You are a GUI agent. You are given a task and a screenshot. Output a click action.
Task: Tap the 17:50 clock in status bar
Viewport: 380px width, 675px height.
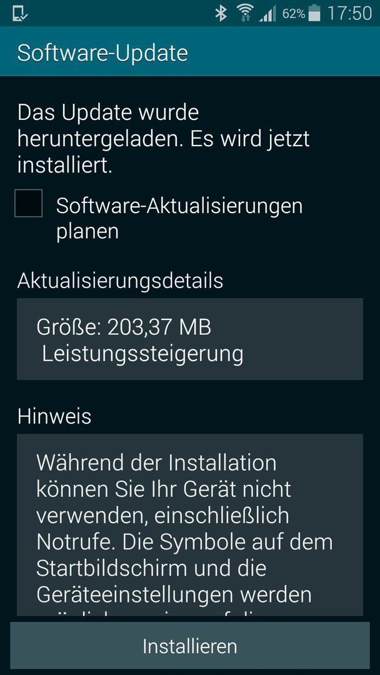tap(349, 13)
